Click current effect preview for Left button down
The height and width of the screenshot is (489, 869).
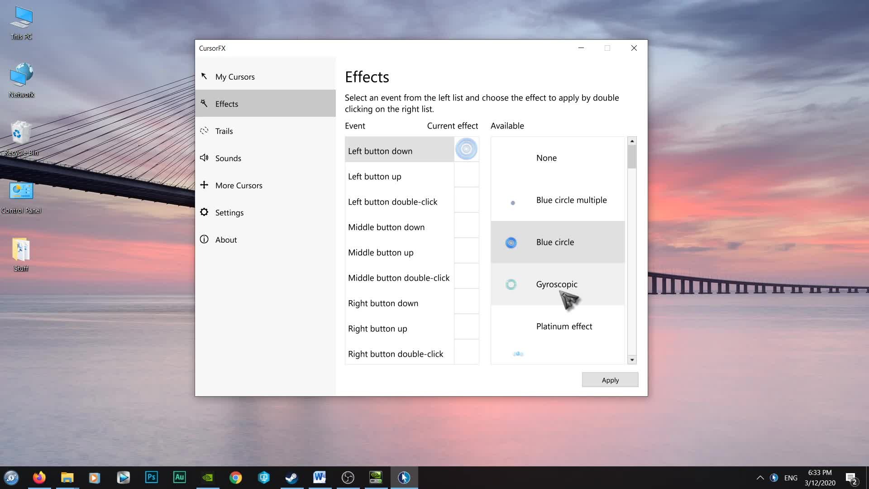pos(466,149)
